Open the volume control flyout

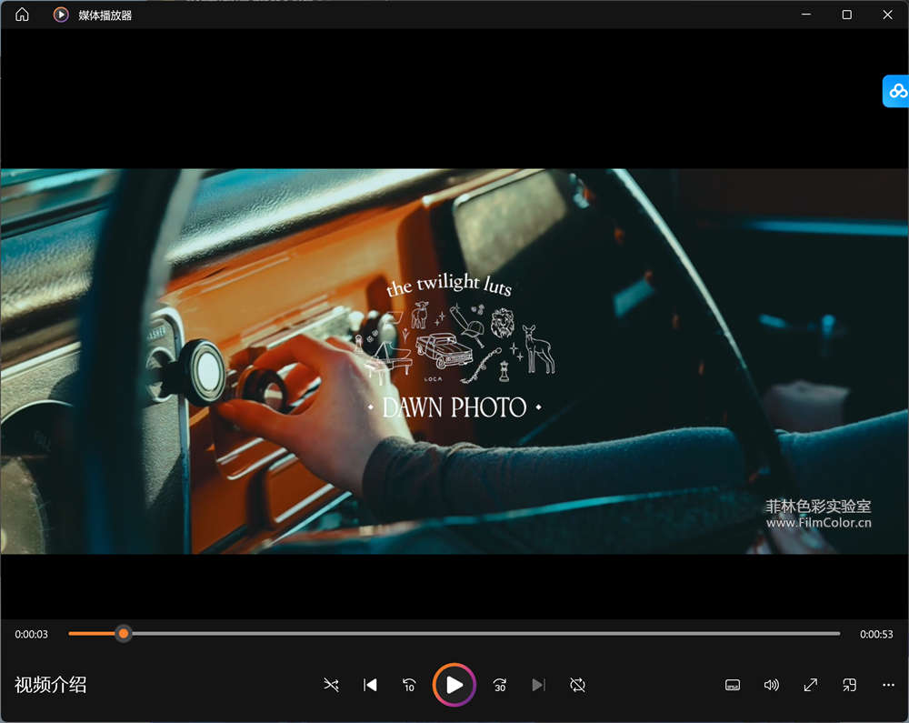(772, 685)
